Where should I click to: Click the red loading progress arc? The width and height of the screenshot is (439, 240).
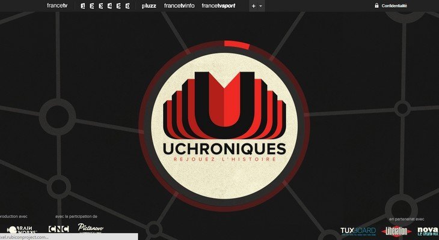[x=236, y=45]
